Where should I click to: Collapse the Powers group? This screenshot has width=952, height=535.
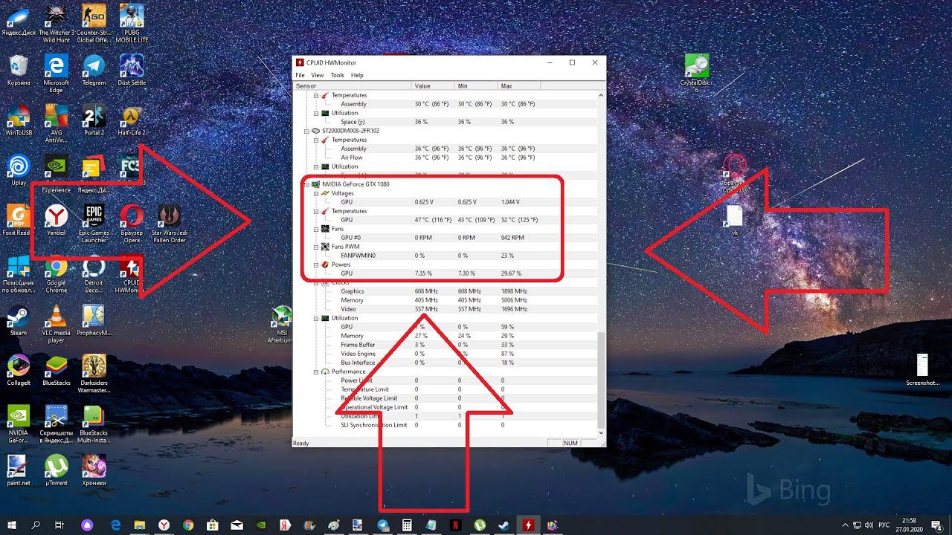(x=316, y=265)
